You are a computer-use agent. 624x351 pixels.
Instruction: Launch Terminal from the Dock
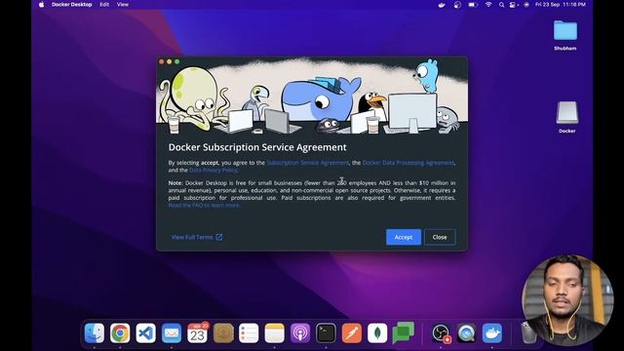pos(326,332)
